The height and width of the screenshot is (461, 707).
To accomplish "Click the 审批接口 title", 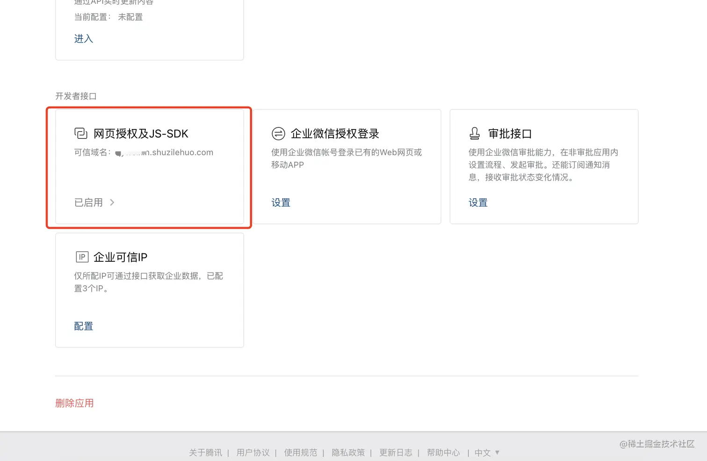I will tap(510, 134).
